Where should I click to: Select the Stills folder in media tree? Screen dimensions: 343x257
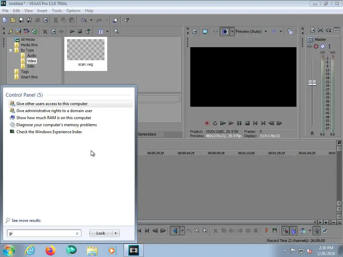click(x=30, y=66)
